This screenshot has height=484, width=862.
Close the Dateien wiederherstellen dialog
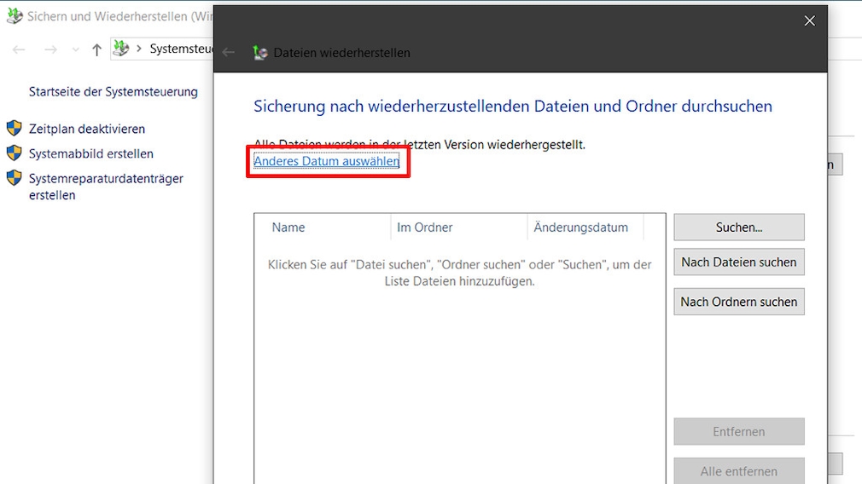(x=809, y=21)
